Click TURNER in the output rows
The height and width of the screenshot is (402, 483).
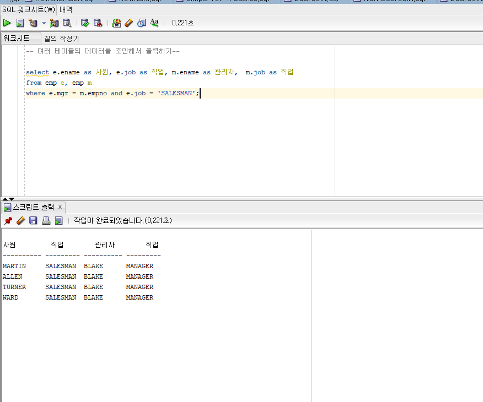(x=14, y=287)
